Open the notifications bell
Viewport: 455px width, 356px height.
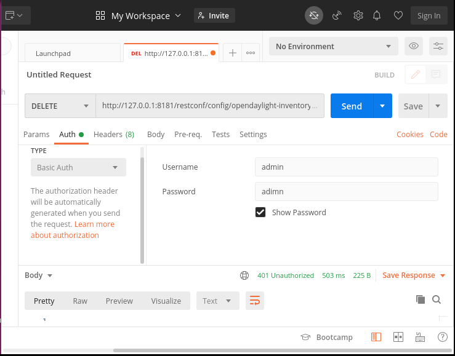377,15
